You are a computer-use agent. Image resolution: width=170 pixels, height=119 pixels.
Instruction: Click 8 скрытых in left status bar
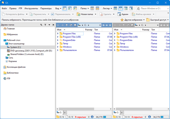(x=80, y=117)
